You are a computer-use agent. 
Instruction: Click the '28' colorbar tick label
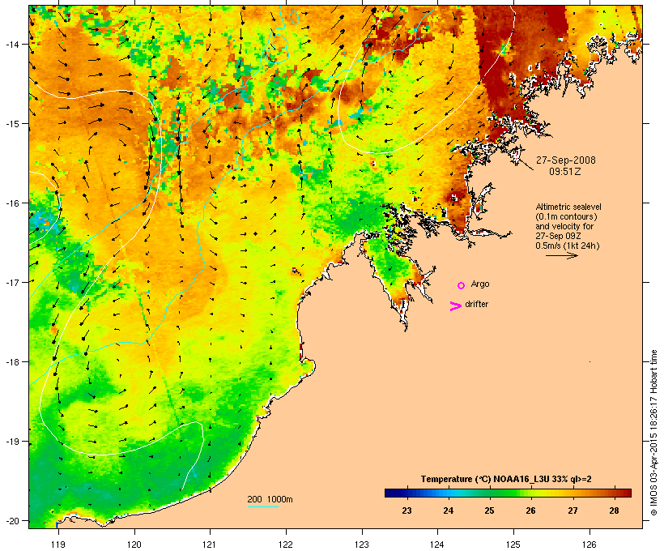pyautogui.click(x=614, y=510)
